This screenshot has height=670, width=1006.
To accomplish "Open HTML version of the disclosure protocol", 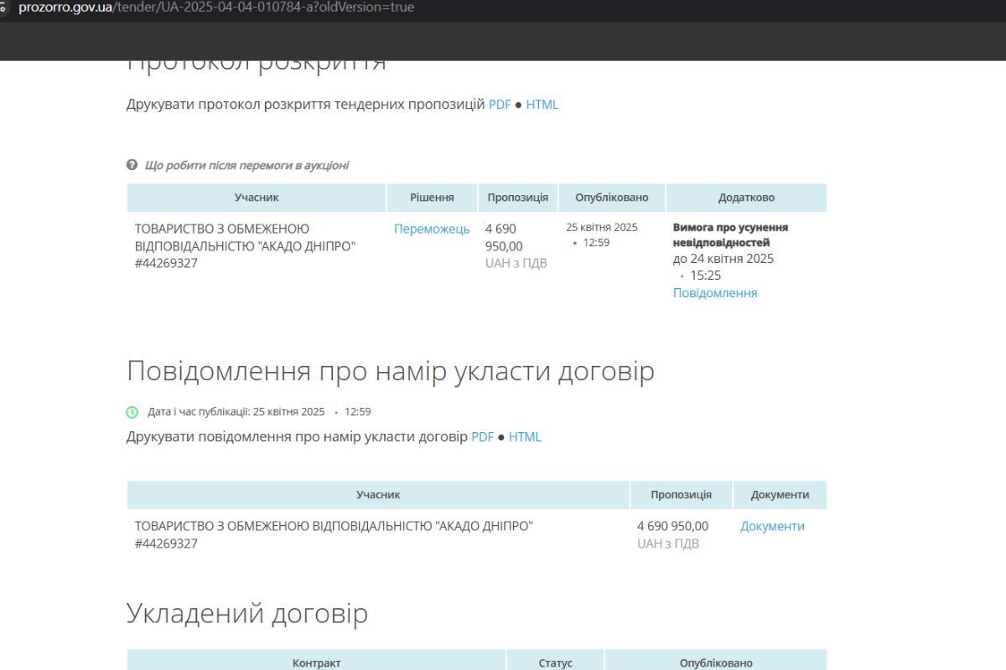I will click(542, 104).
